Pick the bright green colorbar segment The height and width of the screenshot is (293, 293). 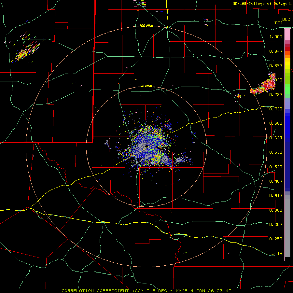click(x=287, y=89)
